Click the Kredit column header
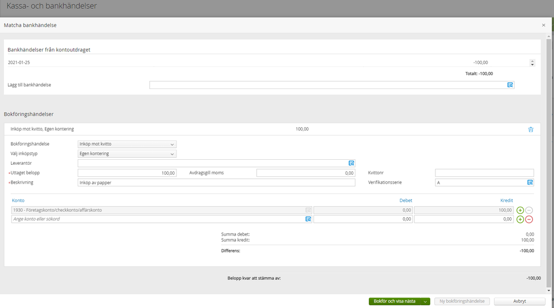The width and height of the screenshot is (554, 308). coord(506,200)
